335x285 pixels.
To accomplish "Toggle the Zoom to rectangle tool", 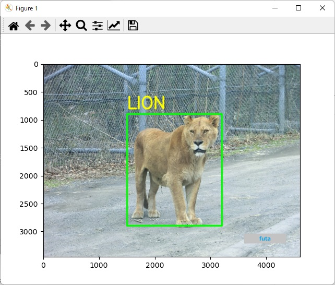I will pos(81,26).
